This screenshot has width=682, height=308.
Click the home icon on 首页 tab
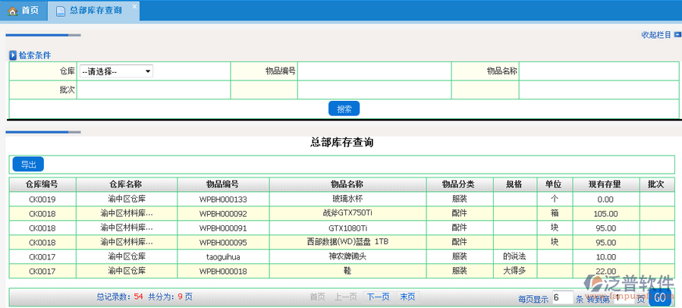point(12,11)
